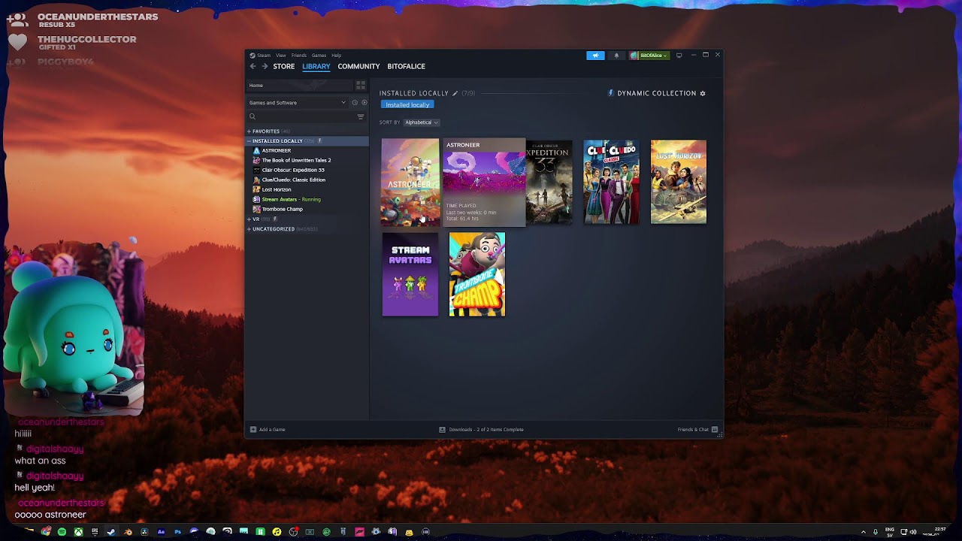
Task: Expand the Favorites collection
Action: click(249, 131)
